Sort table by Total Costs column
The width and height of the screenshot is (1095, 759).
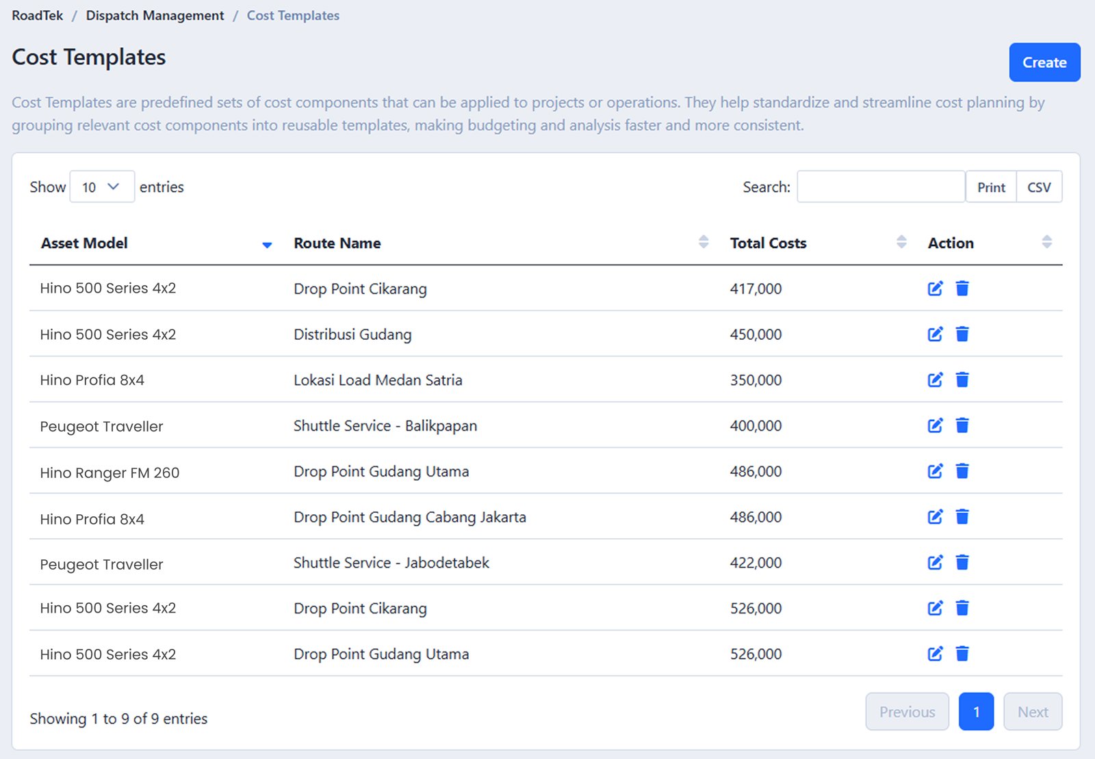[x=768, y=243]
